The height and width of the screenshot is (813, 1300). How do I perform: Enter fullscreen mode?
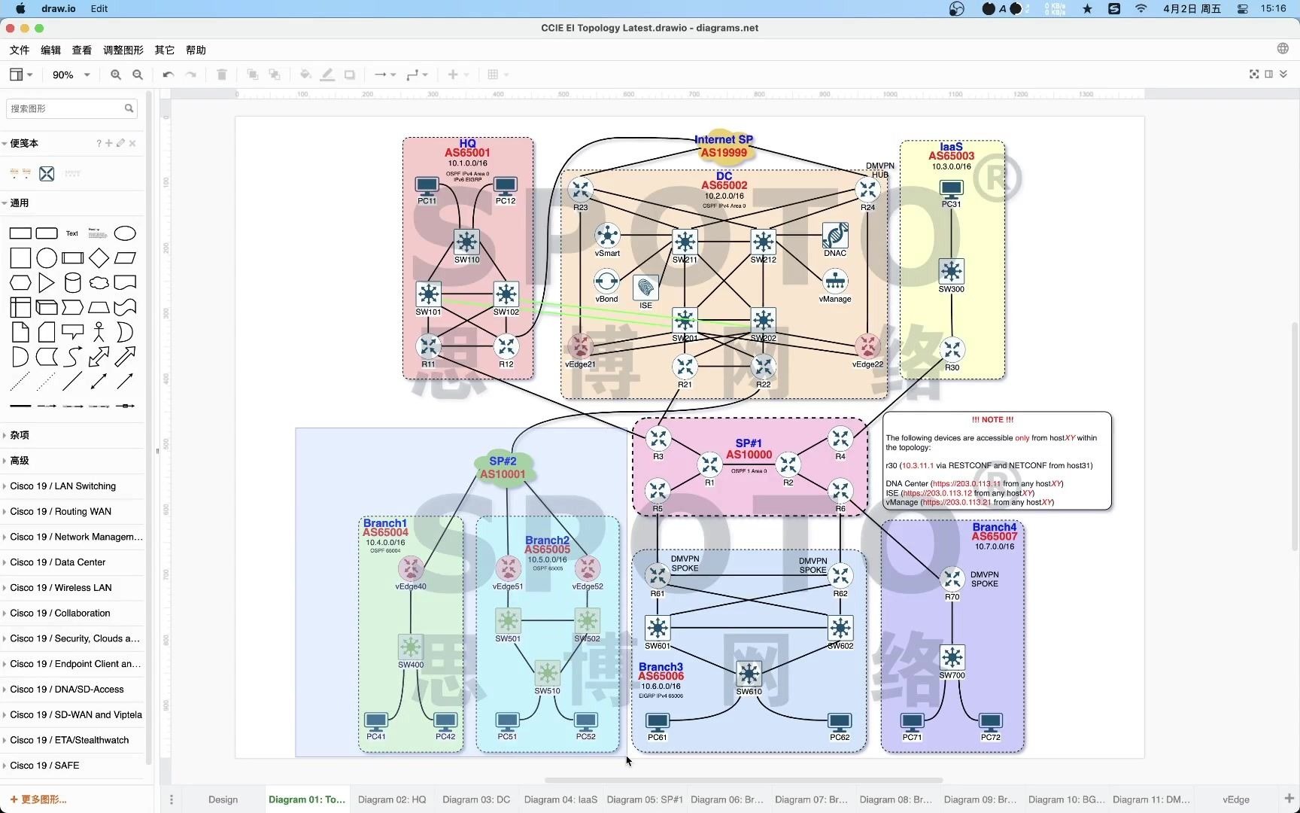[x=1254, y=74]
